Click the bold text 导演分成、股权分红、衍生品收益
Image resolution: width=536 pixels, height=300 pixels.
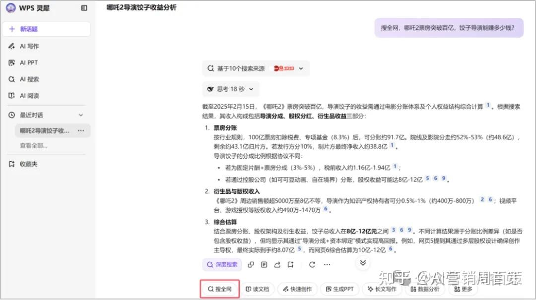pos(303,116)
